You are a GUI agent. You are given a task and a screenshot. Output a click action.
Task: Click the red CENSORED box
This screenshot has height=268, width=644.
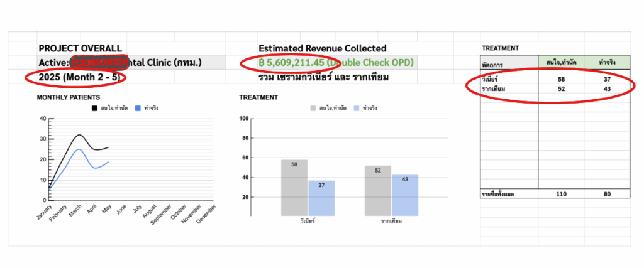click(x=101, y=63)
